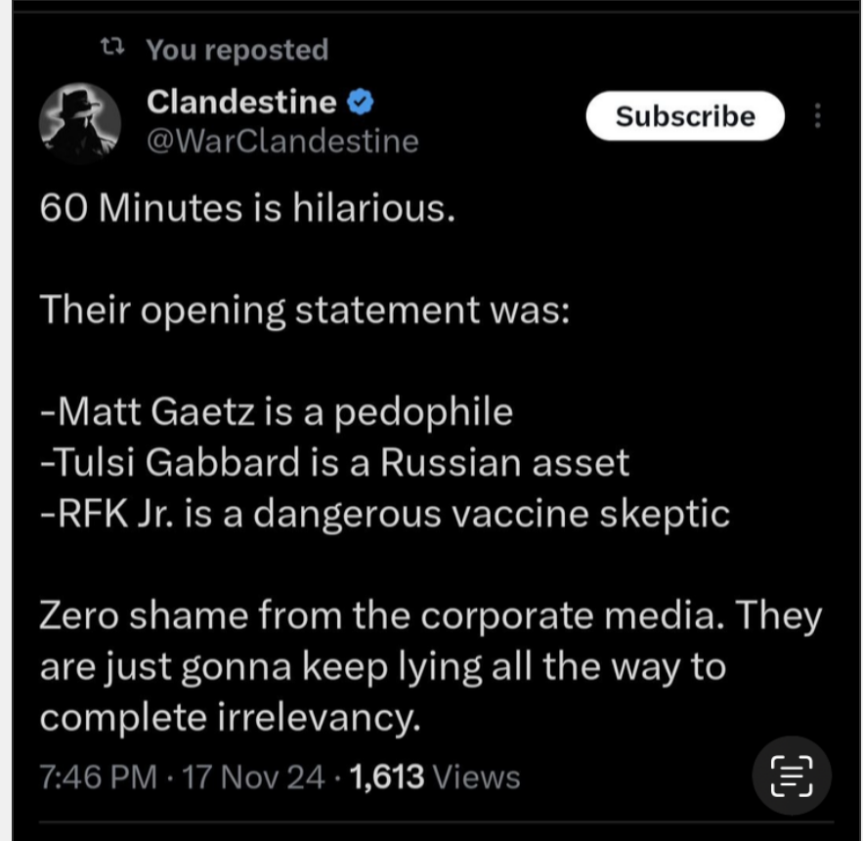The height and width of the screenshot is (841, 863).
Task: Click the "You reposted" label
Action: click(x=237, y=50)
